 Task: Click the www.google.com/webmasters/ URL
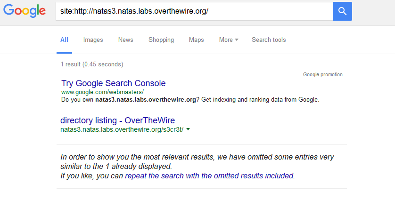click(102, 92)
